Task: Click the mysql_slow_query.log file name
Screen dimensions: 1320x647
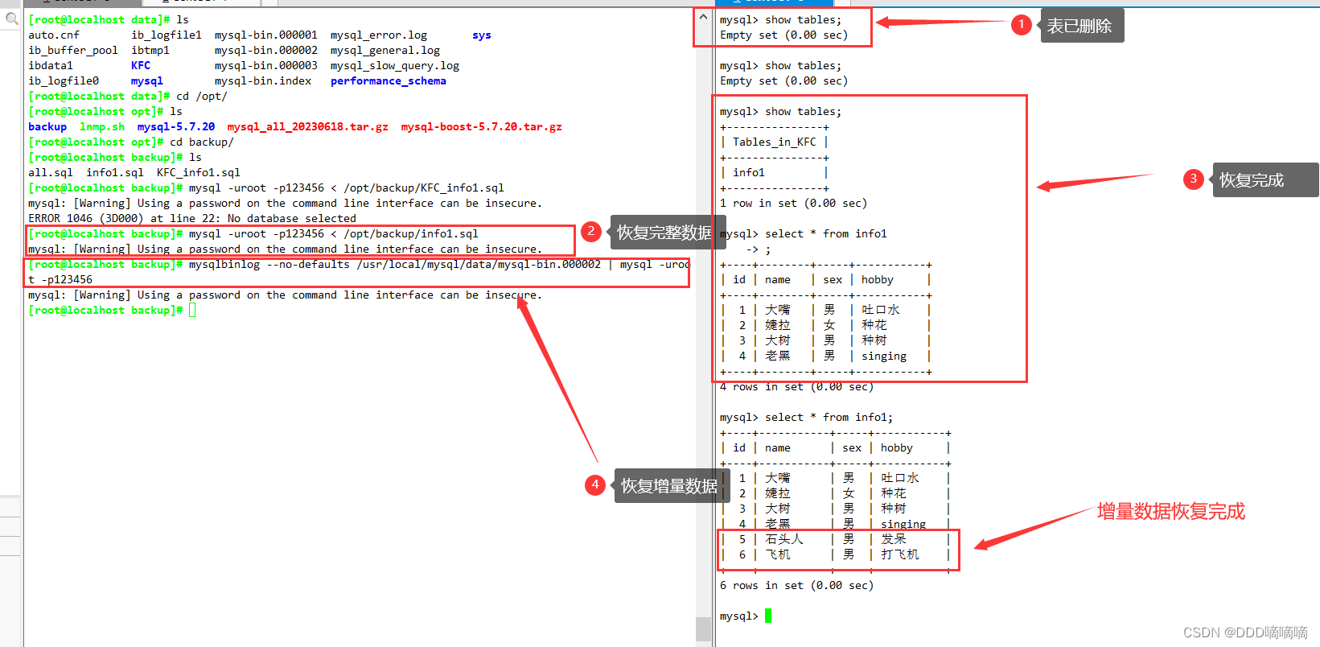Action: 395,65
